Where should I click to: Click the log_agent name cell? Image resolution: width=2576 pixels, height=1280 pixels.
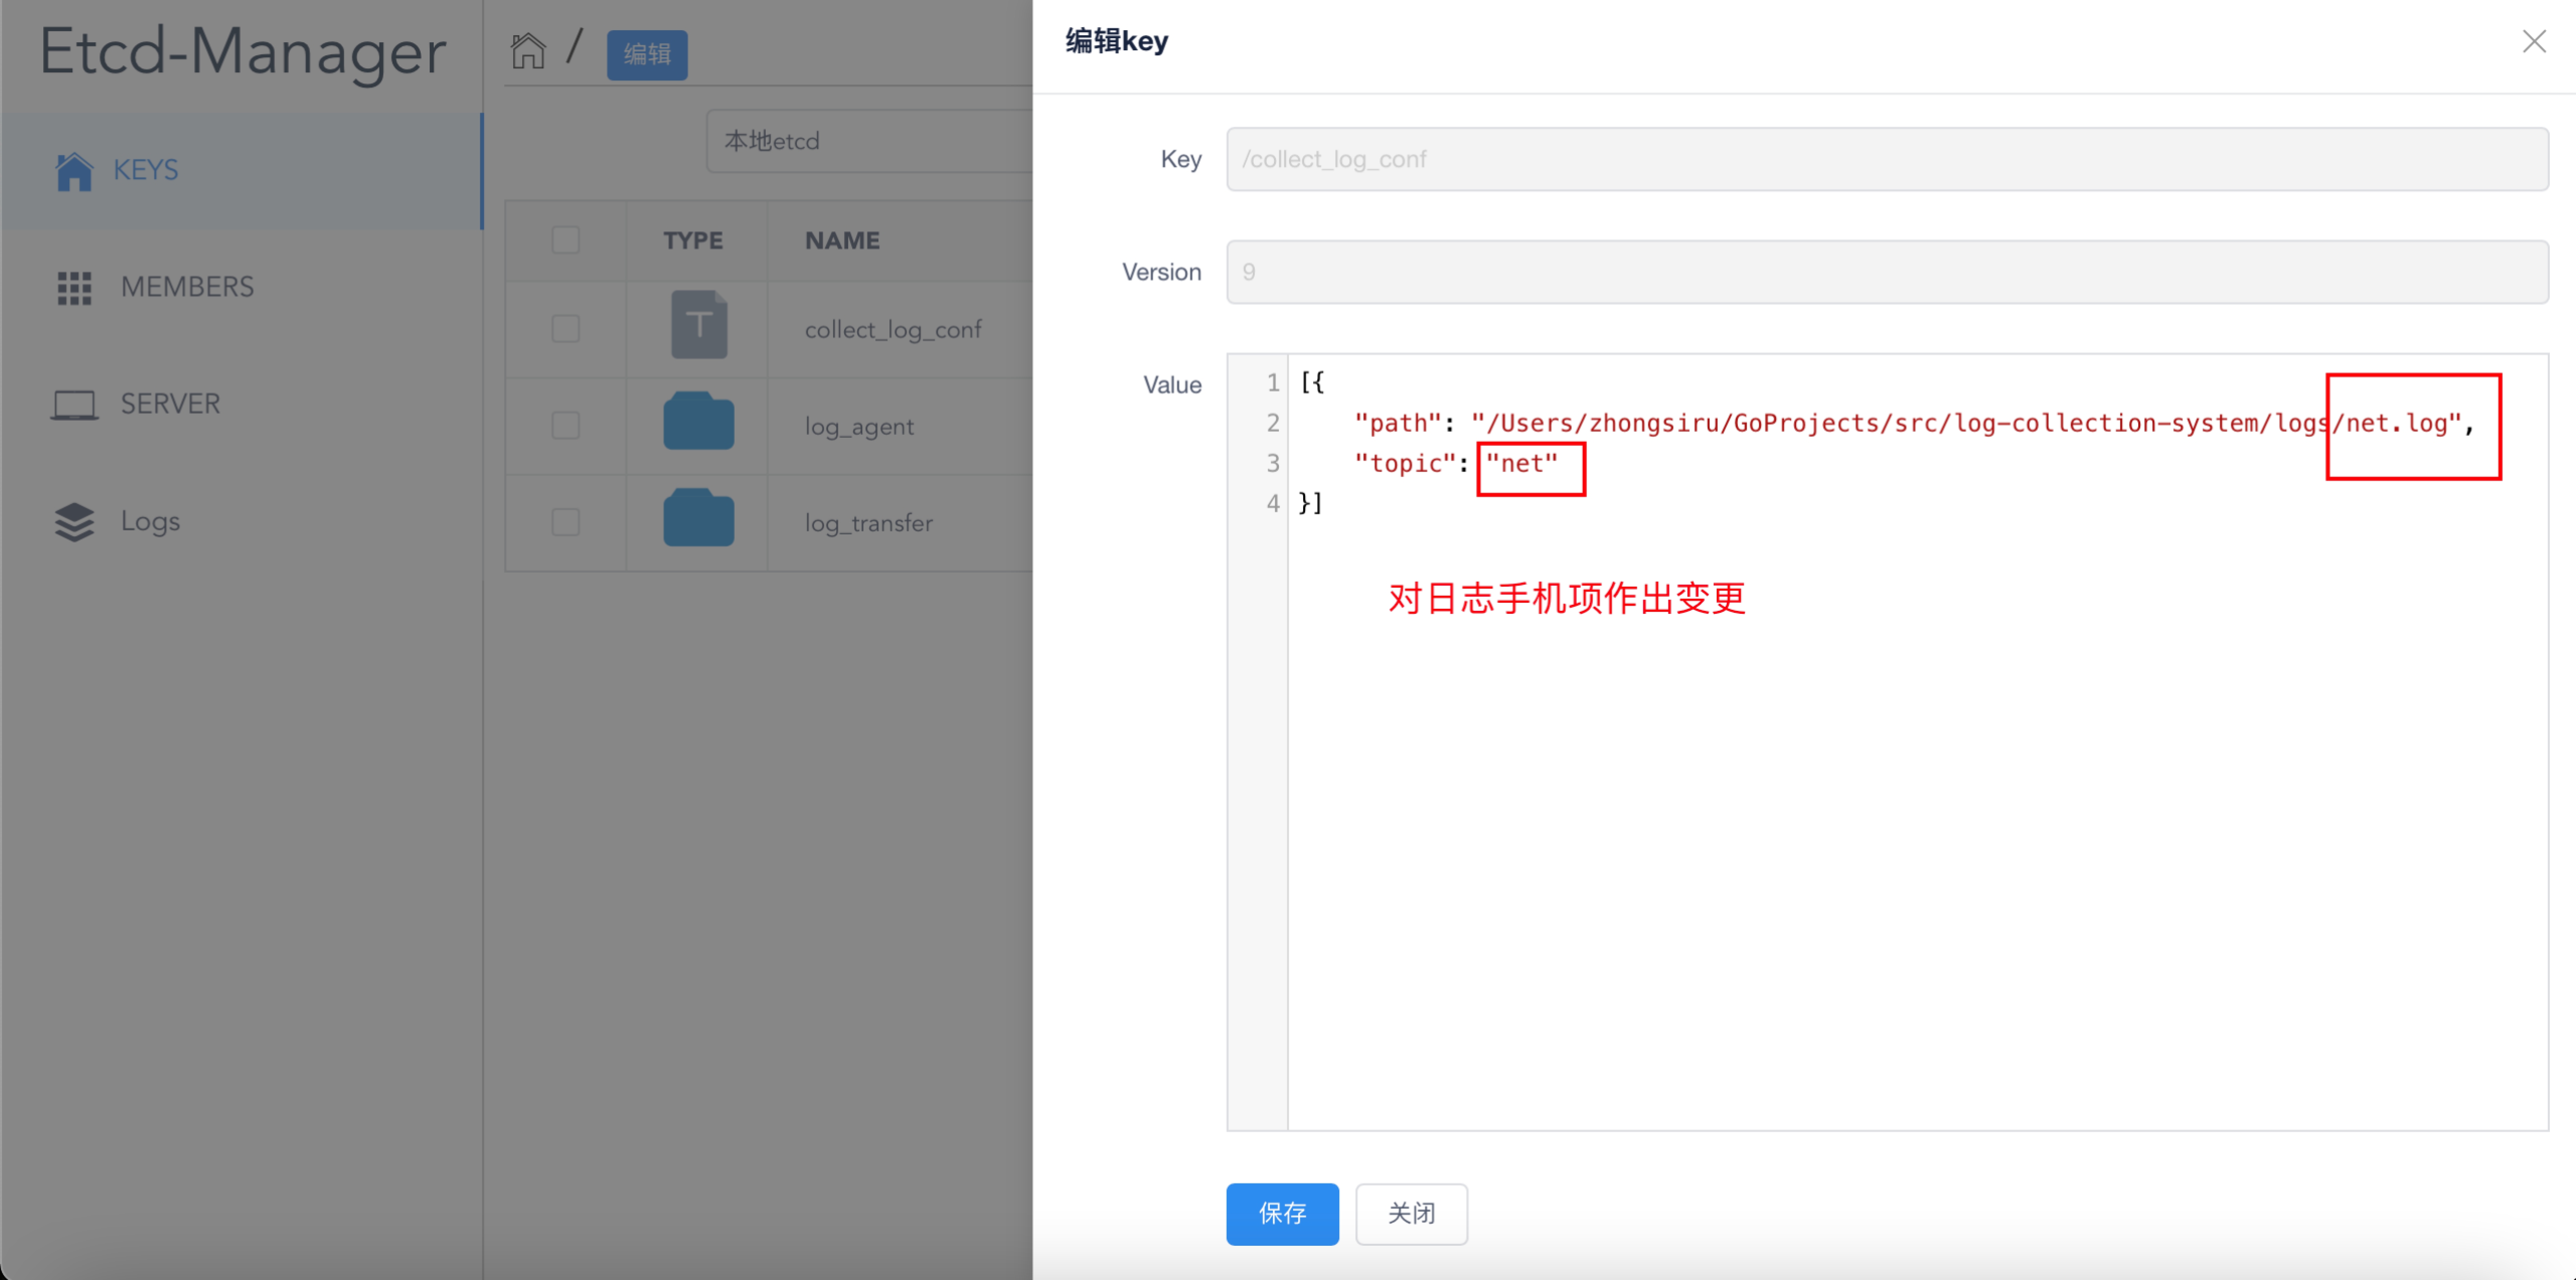click(859, 427)
